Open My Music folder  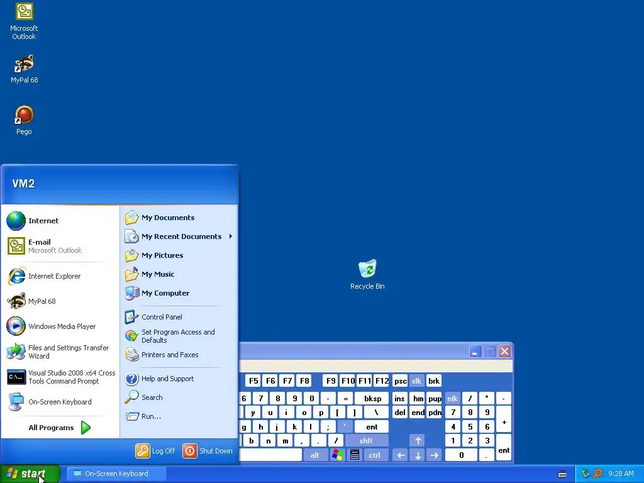click(179, 274)
